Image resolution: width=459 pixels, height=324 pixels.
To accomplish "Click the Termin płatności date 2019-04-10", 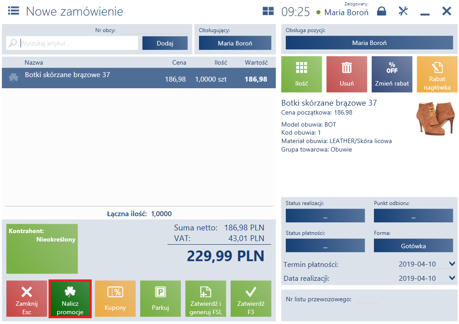I will point(417,264).
